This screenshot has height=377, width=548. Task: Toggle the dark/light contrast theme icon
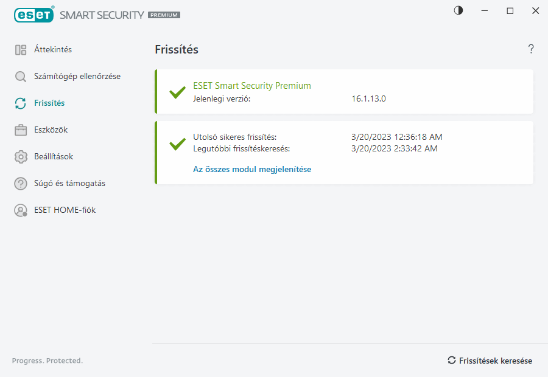click(x=458, y=10)
